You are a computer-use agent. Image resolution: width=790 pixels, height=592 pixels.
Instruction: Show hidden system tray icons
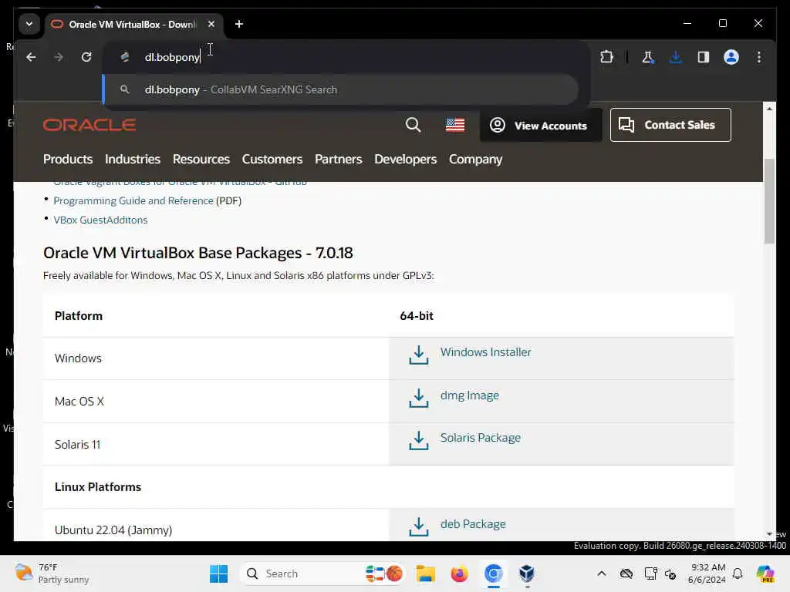click(602, 573)
